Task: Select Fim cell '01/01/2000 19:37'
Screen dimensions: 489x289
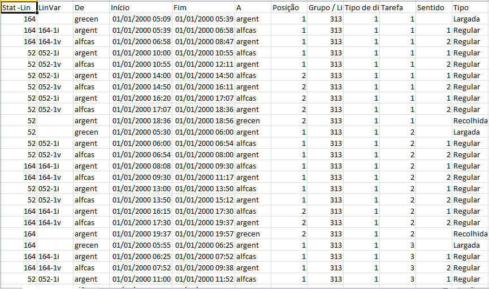Action: tap(204, 222)
